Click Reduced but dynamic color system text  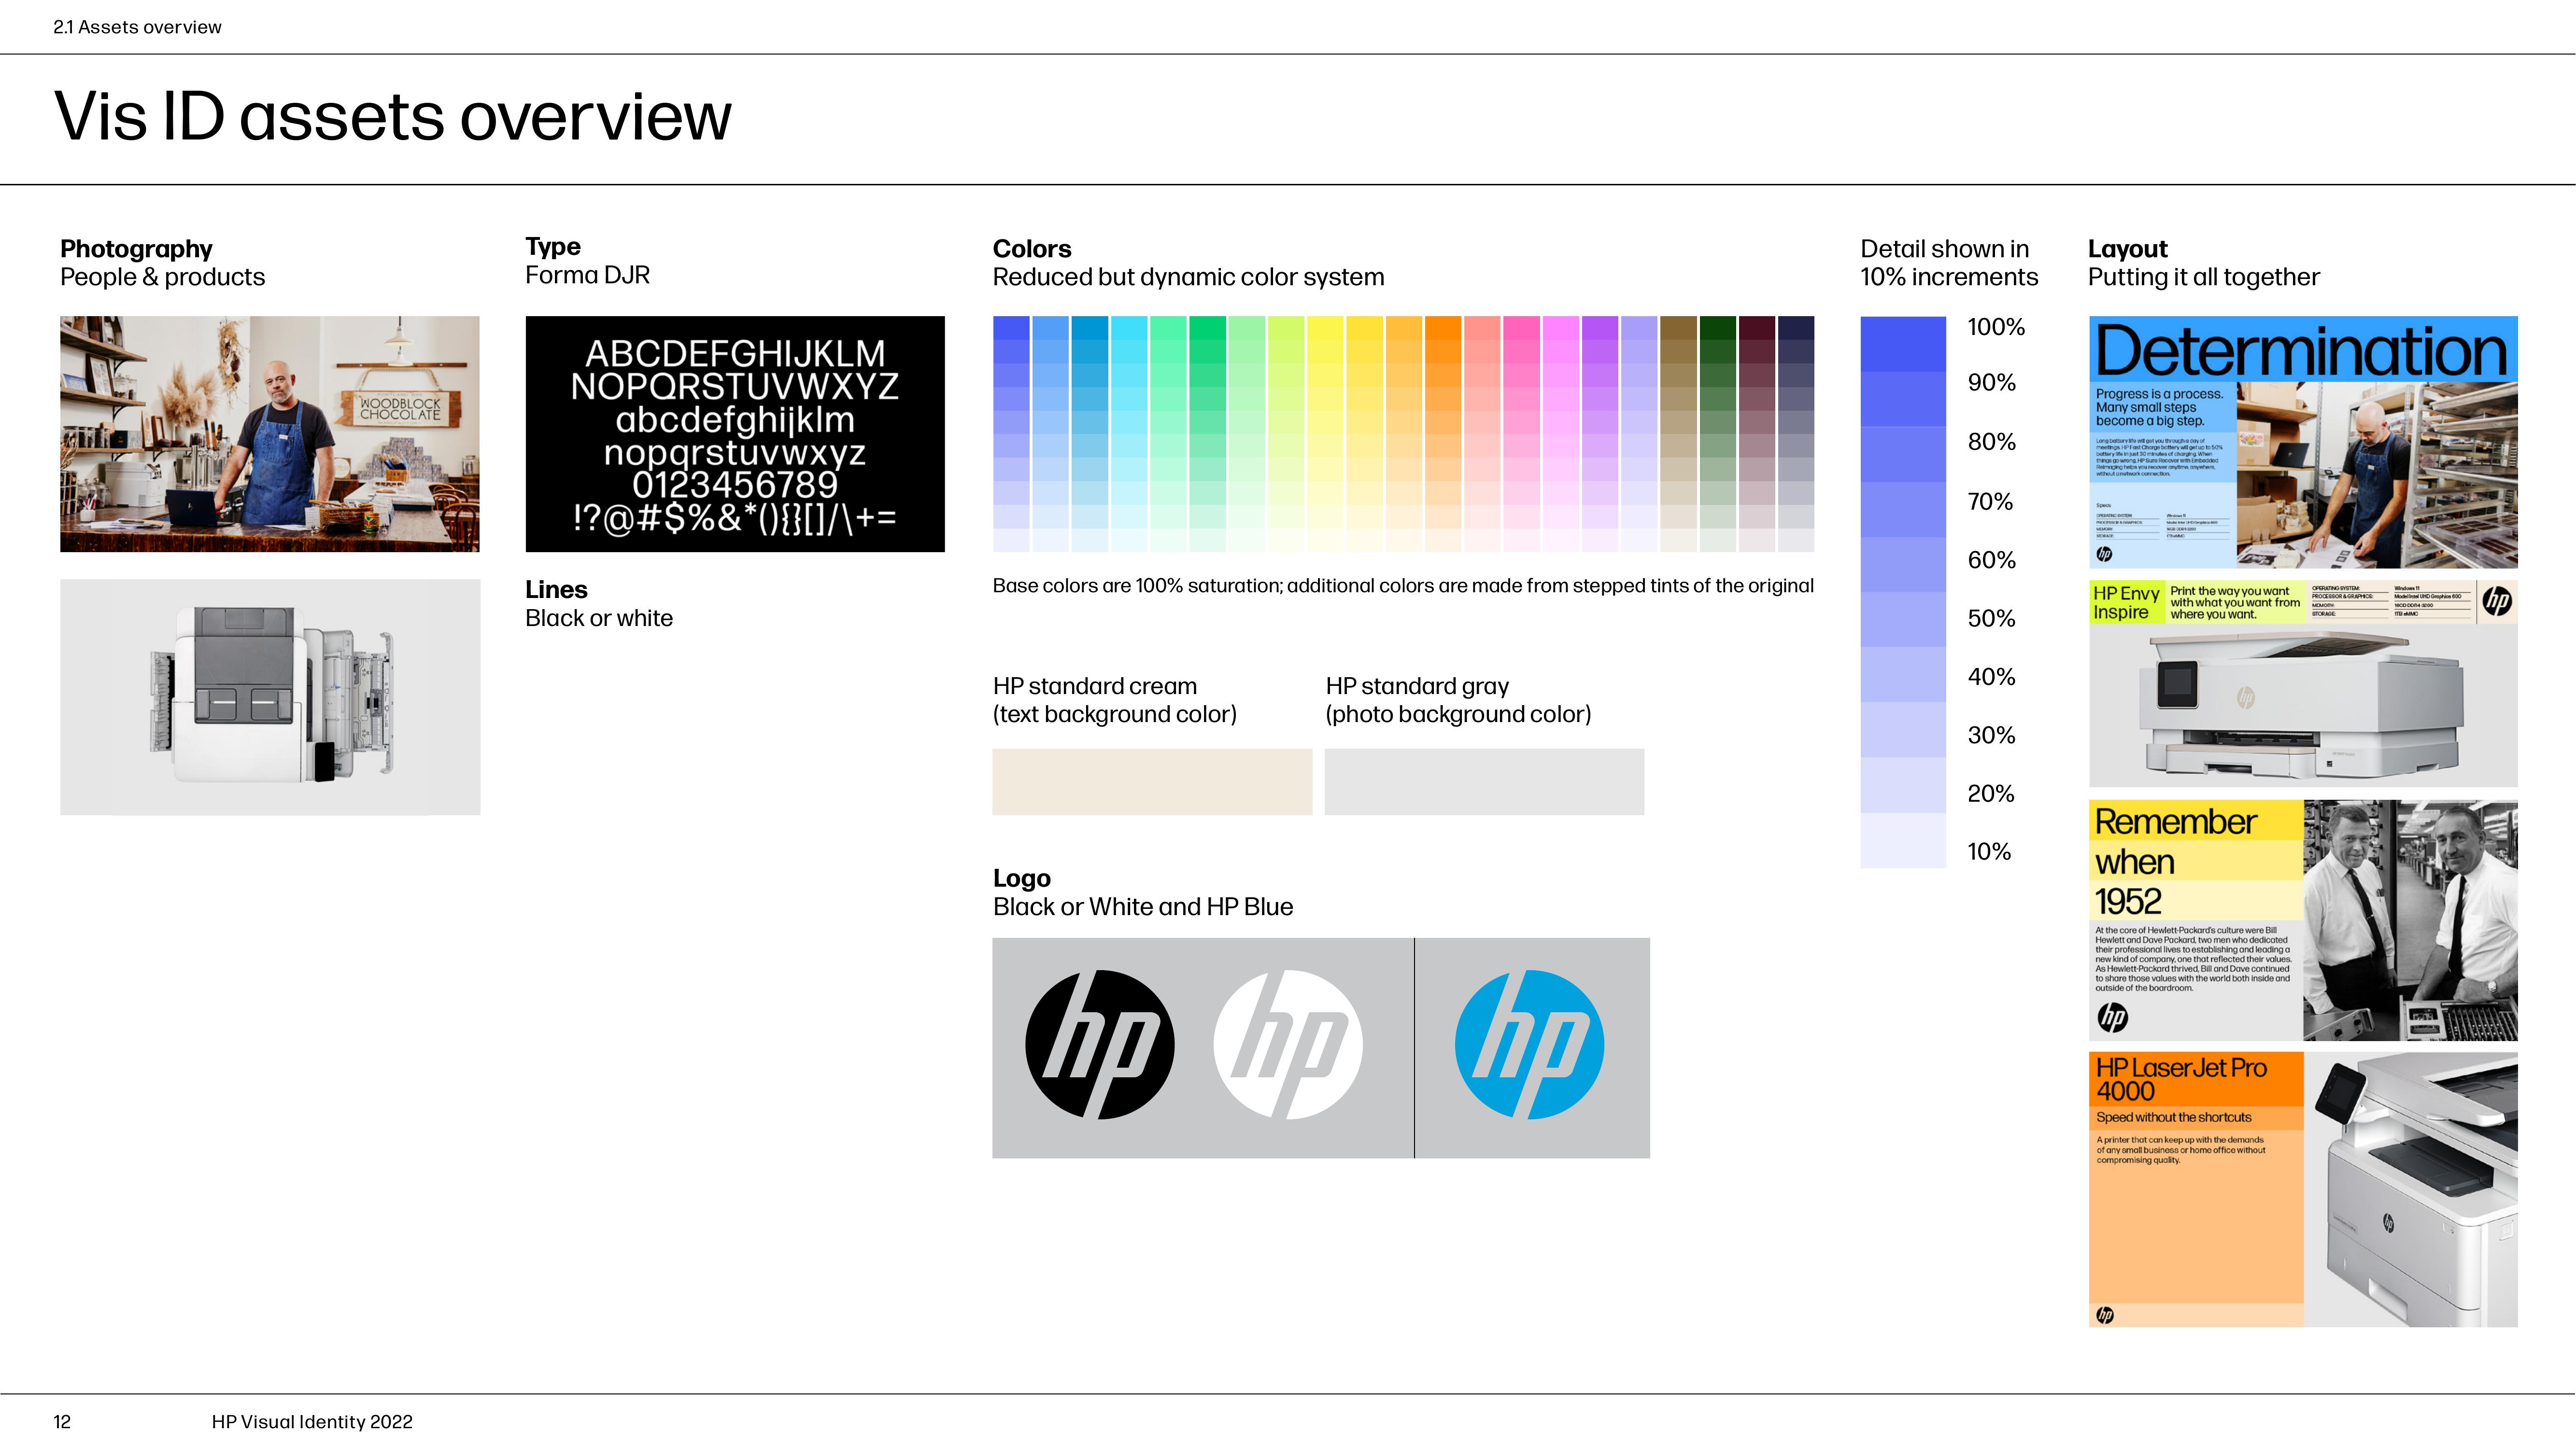point(1188,277)
